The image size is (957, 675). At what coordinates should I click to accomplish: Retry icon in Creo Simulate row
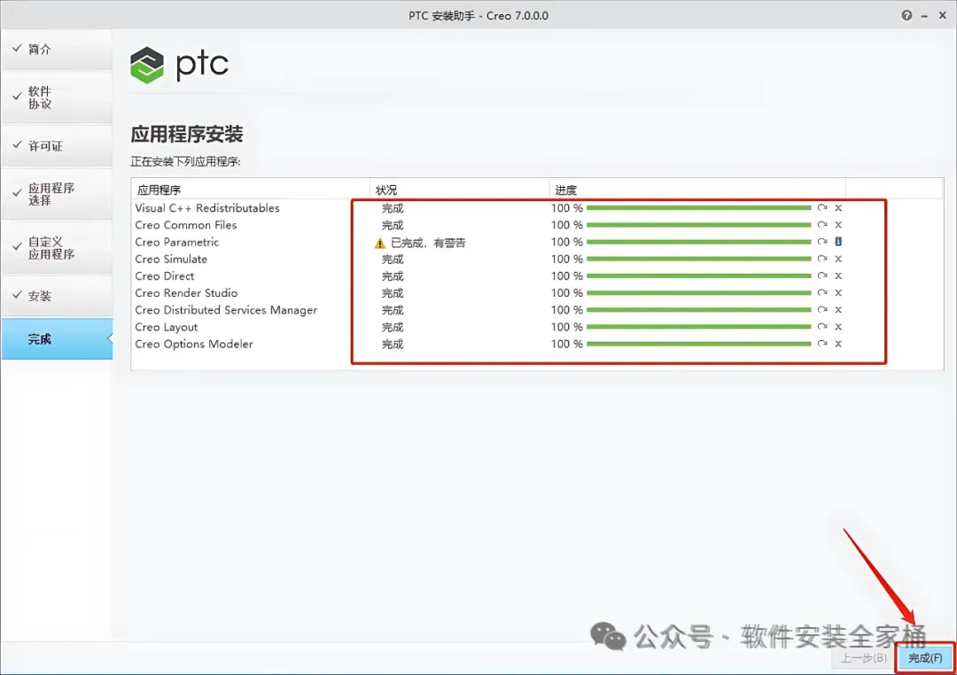click(822, 259)
